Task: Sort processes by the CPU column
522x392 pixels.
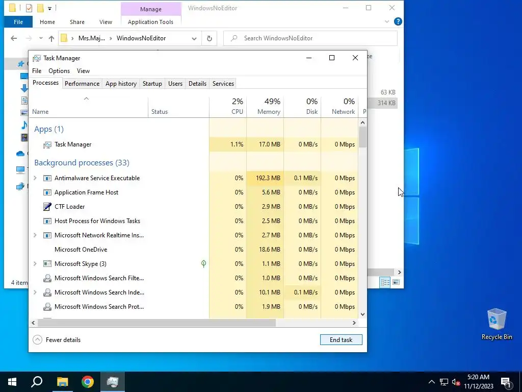Action: 228,107
